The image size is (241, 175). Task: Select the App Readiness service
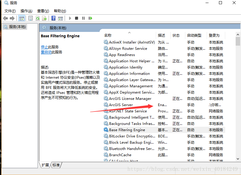point(164,55)
